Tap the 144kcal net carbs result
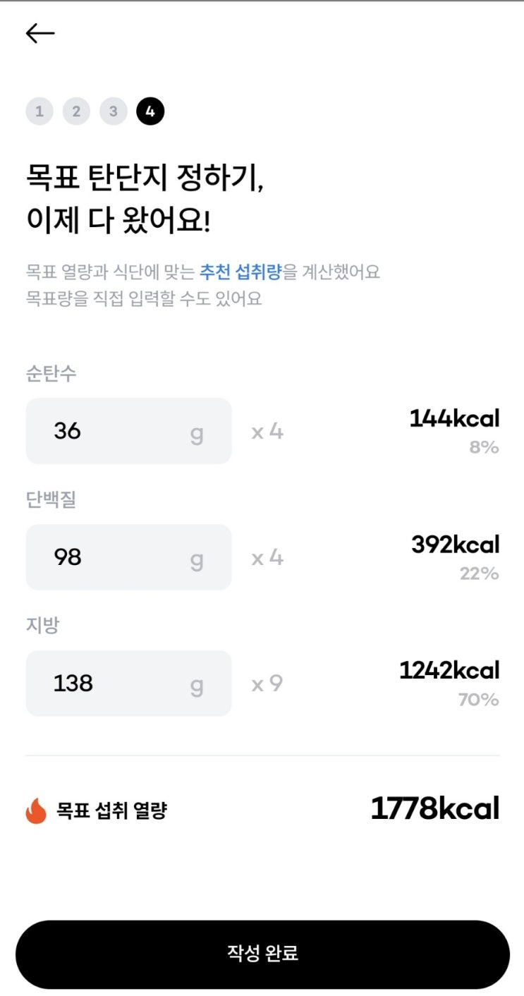 [454, 419]
